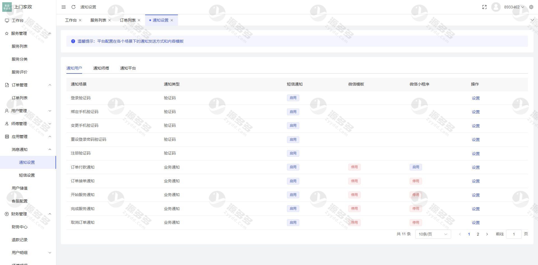Image resolution: width=538 pixels, height=265 pixels.
Task: Enter fullscreen with the expand icon
Action: click(484, 7)
